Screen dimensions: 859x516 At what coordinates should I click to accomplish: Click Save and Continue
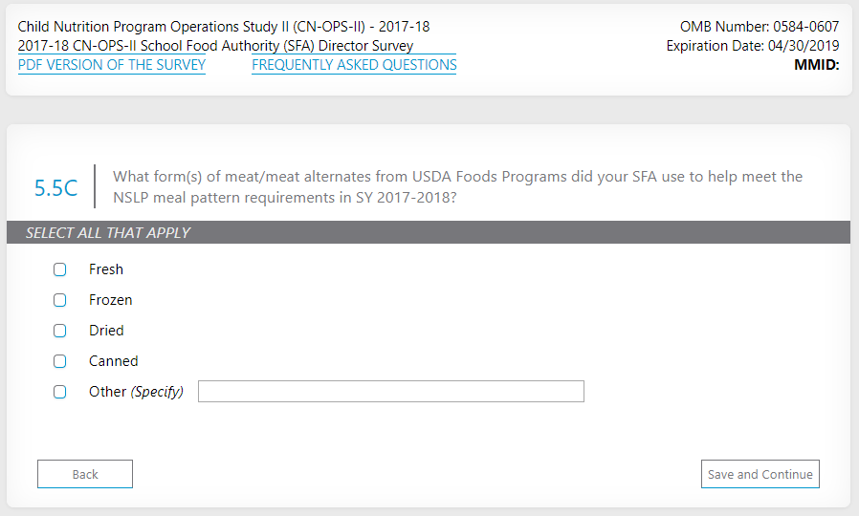click(760, 474)
